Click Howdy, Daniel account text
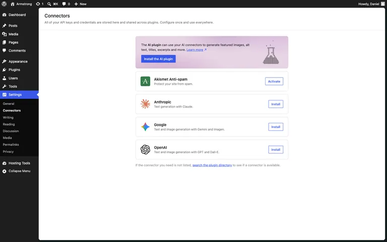Screen dimensions: 387x242 click(369, 4)
